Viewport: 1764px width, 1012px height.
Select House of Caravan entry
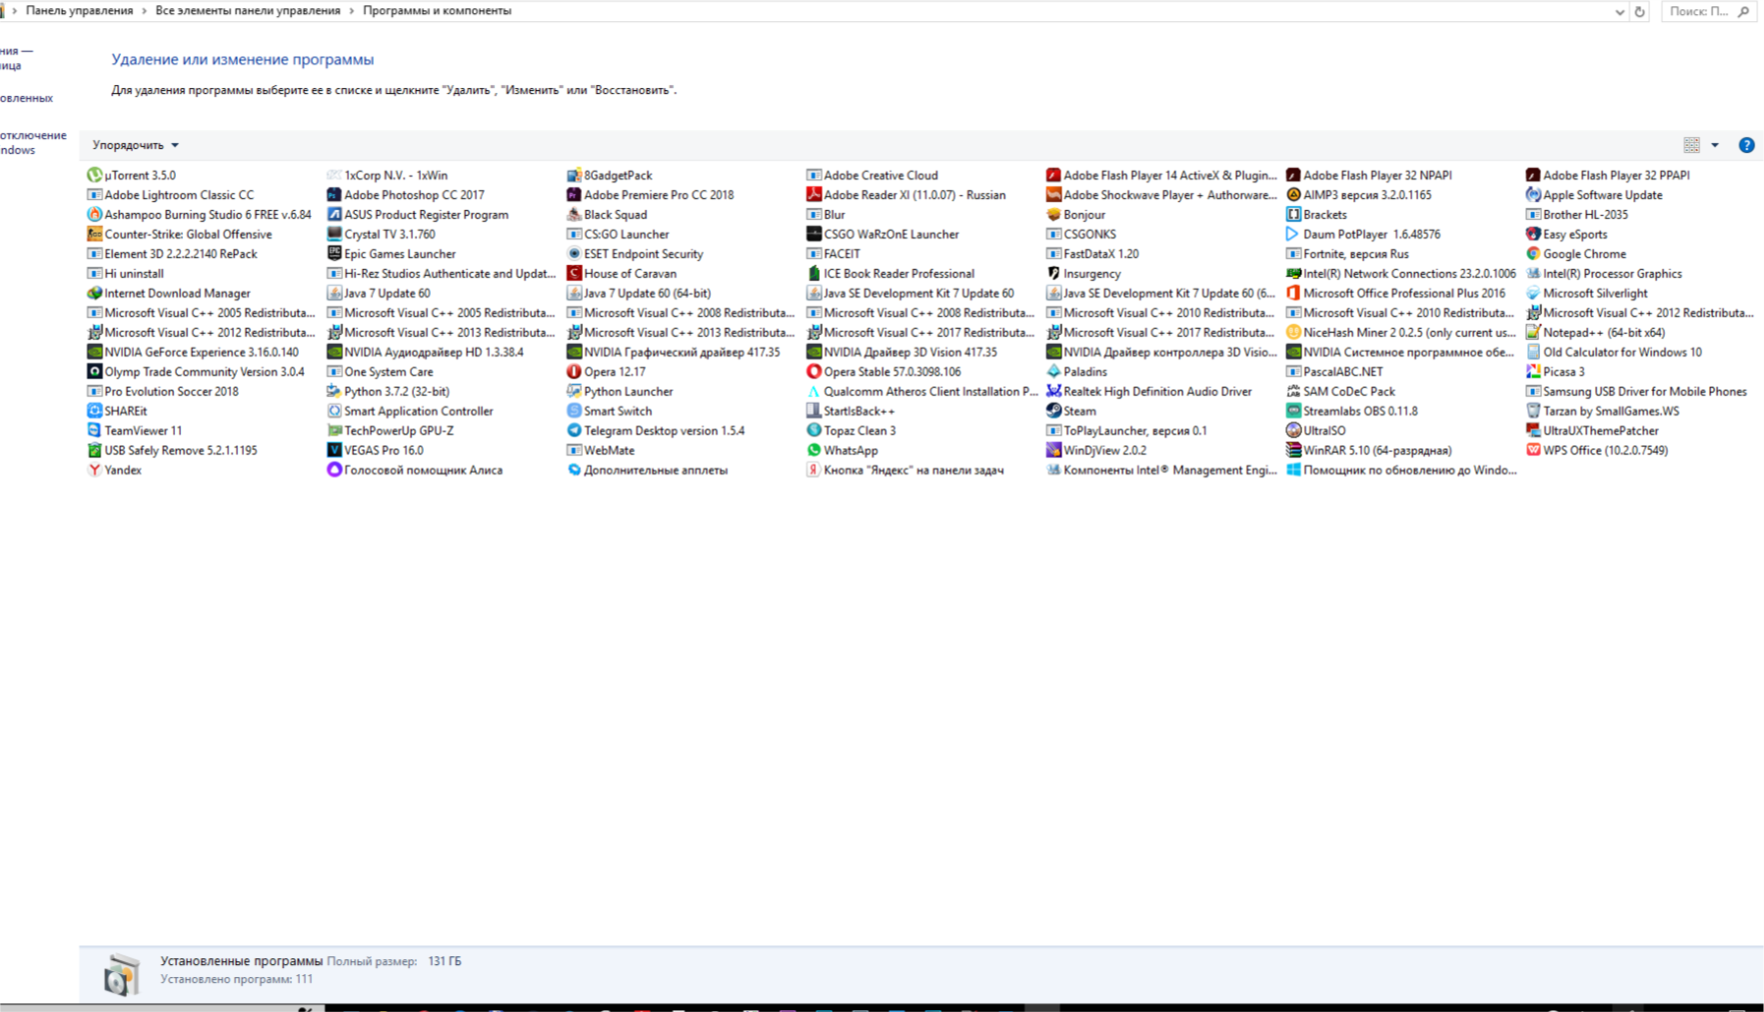622,274
